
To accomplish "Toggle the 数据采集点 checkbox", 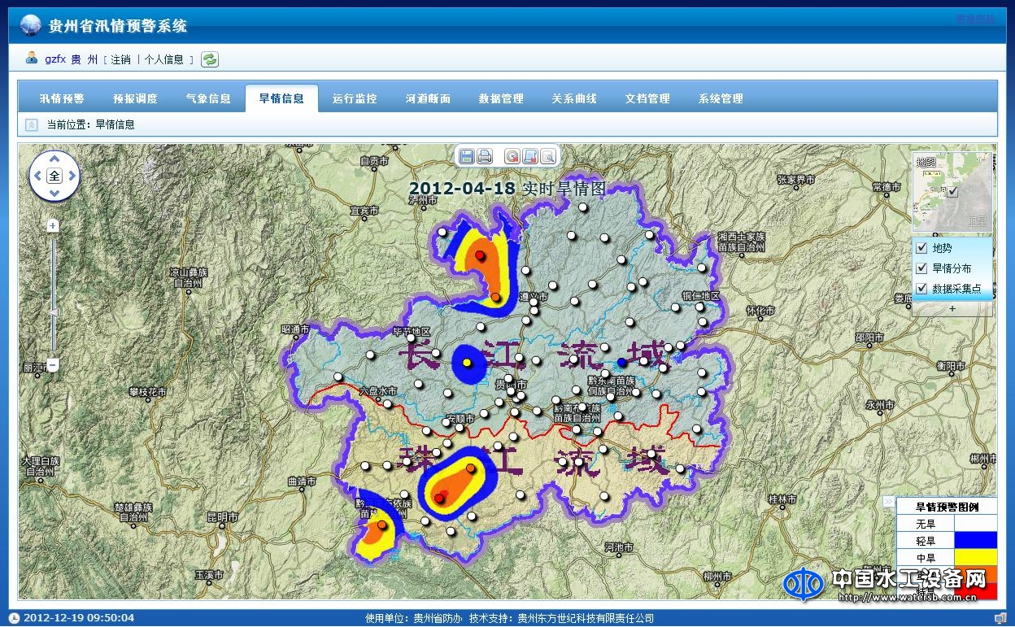I will coord(921,289).
